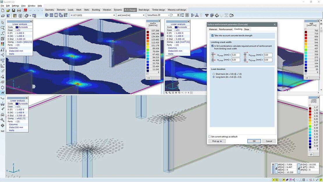Activate the Zoom magnifier tool in sidebar
Viewport: 323px width, 182px height.
click(x=3, y=28)
